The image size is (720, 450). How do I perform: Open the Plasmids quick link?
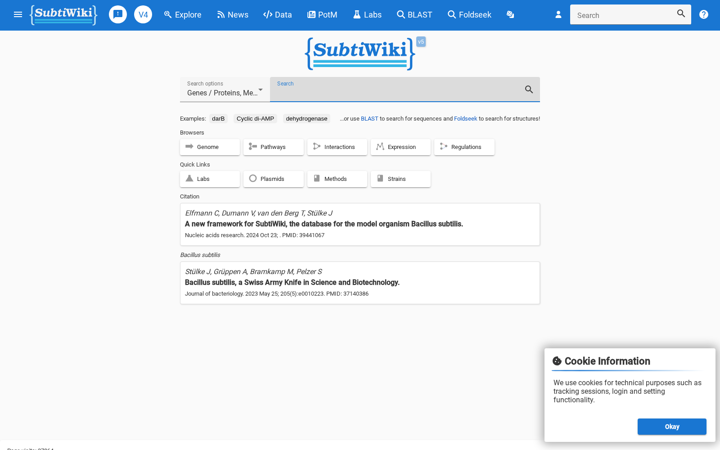tap(274, 179)
